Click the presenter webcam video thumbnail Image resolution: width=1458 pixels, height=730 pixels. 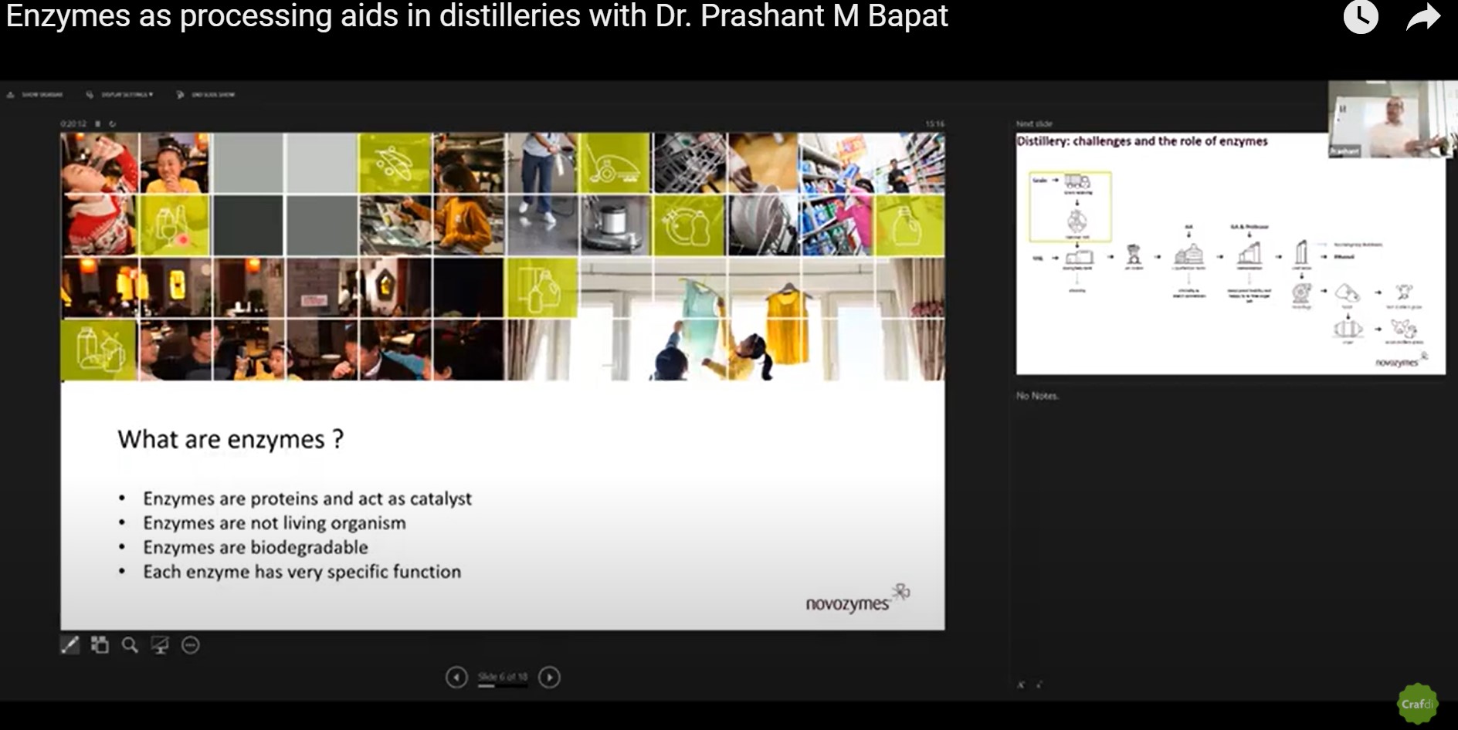click(x=1392, y=120)
